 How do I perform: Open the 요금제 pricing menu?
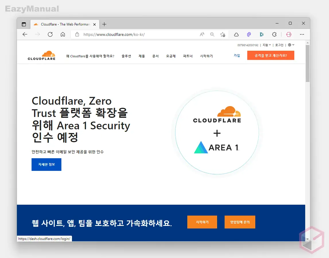tap(171, 56)
